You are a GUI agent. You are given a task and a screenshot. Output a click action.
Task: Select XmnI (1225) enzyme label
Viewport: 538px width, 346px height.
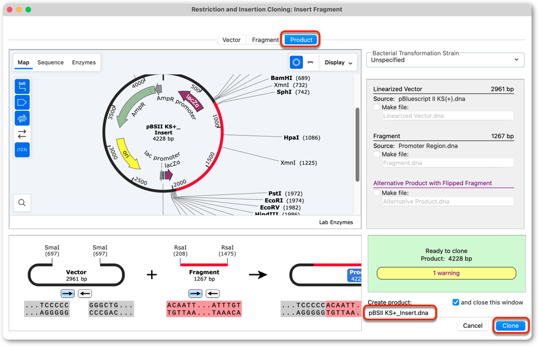click(x=299, y=163)
